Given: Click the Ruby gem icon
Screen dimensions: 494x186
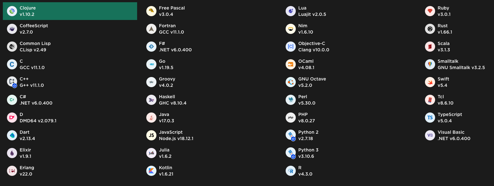Looking at the screenshot, I should pos(430,11).
